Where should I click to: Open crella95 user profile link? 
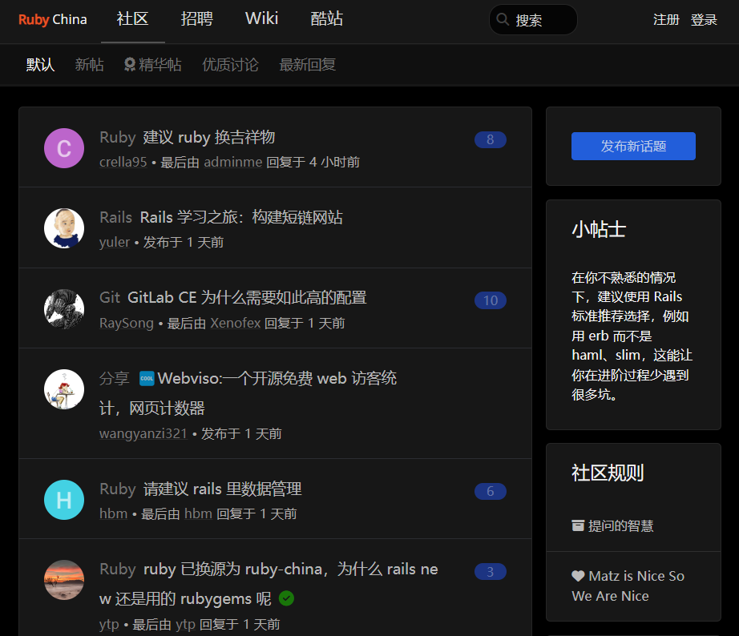point(123,162)
